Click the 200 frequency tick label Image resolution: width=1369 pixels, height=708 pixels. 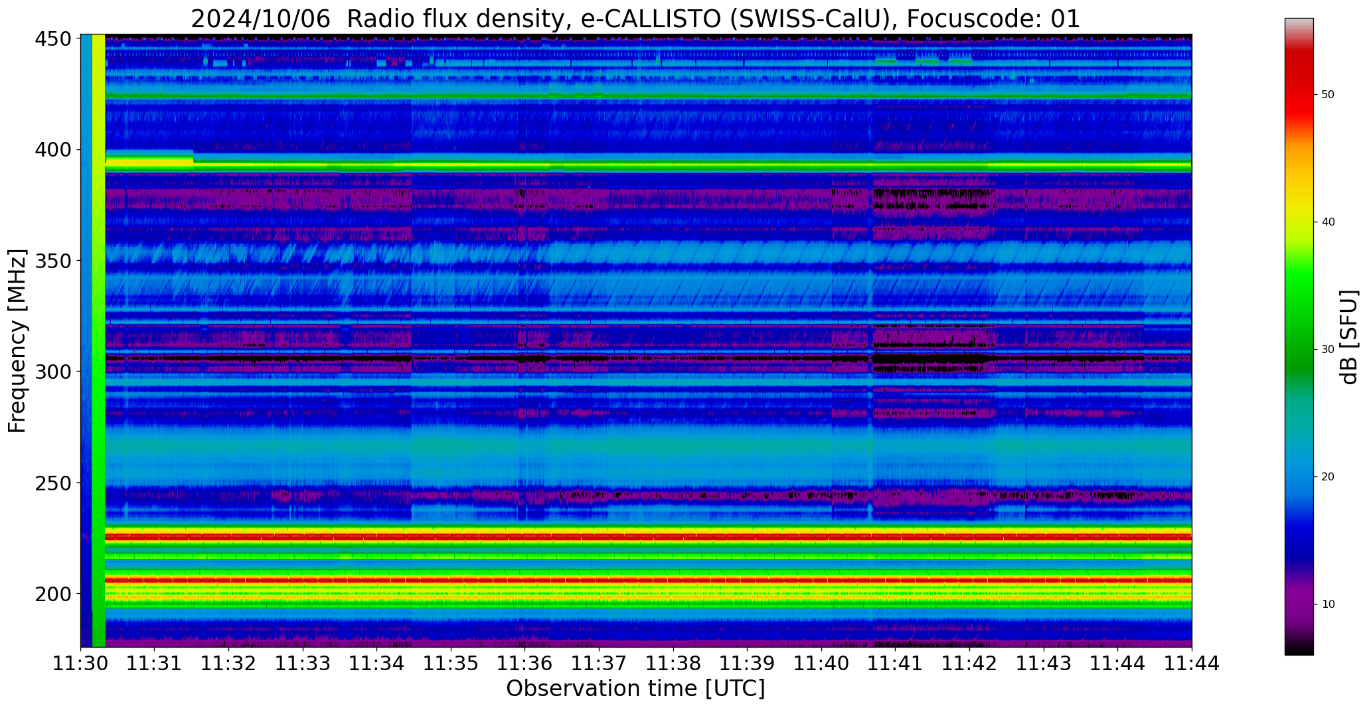pos(53,593)
